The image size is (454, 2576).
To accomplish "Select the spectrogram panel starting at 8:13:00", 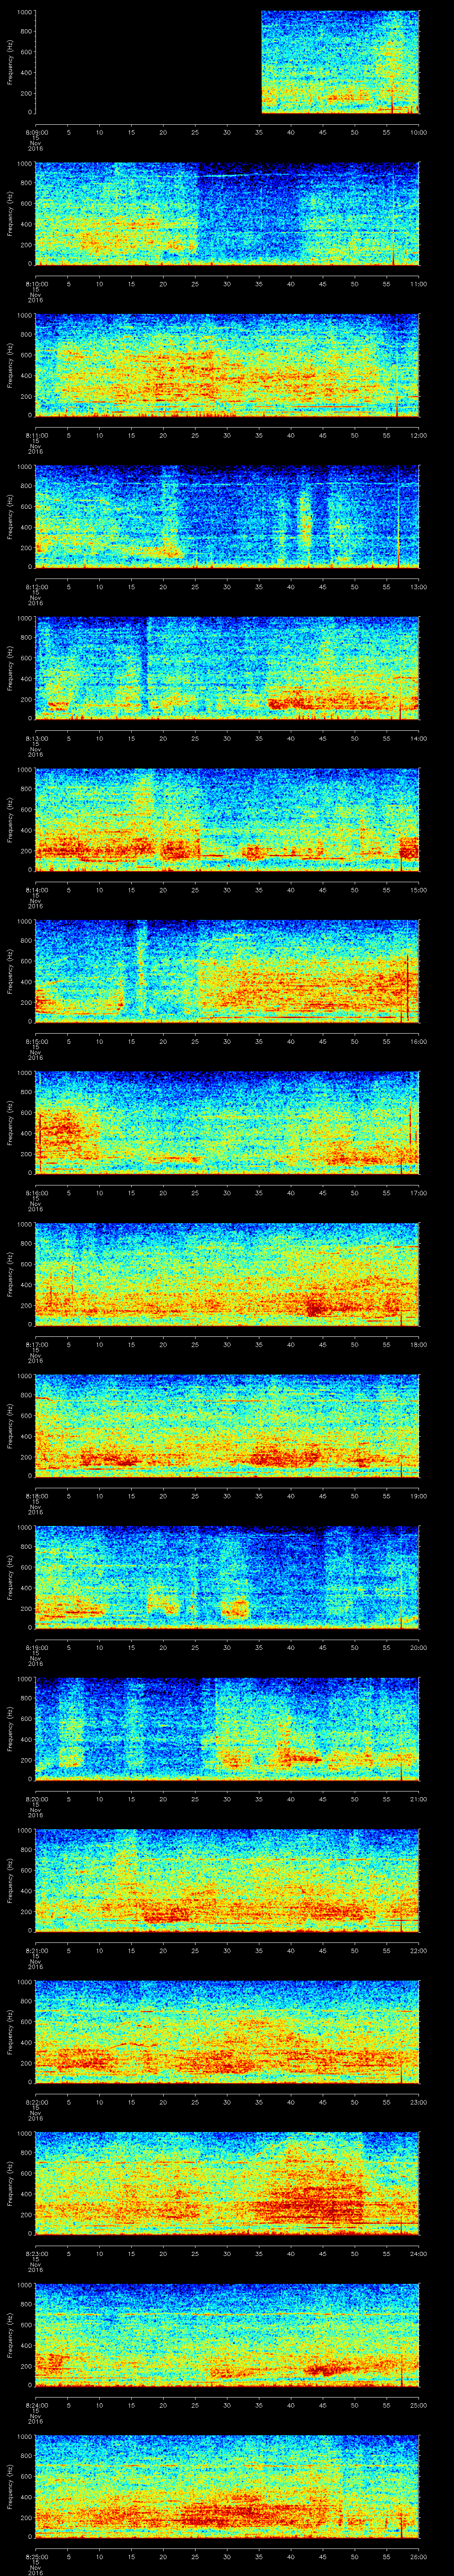I will [227, 668].
